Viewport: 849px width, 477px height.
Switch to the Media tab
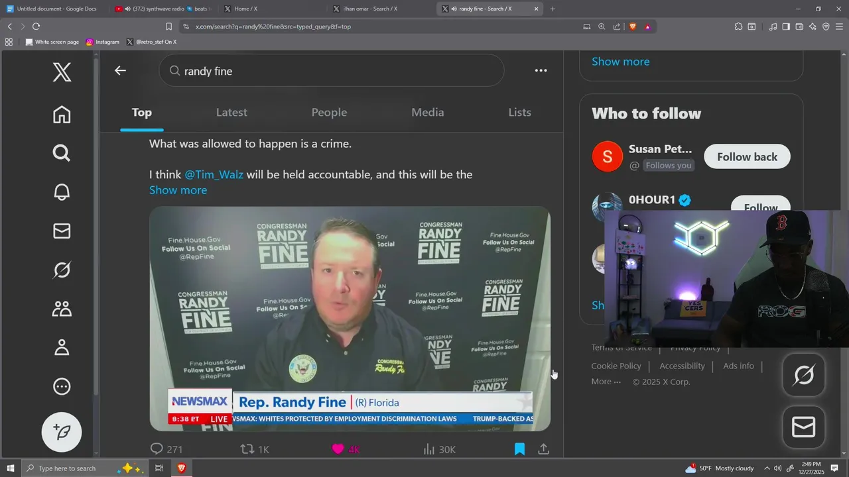pos(428,113)
